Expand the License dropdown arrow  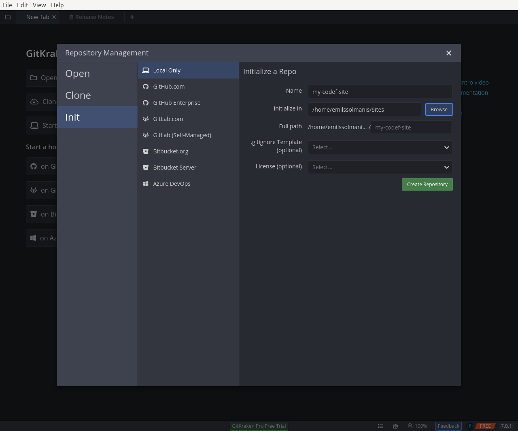tap(447, 167)
